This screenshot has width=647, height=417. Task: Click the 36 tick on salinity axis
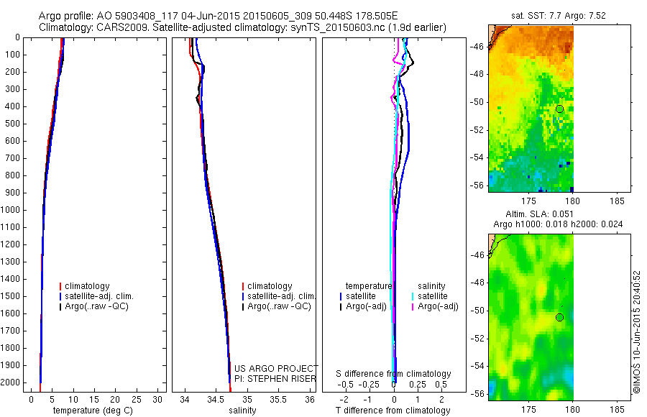310,400
